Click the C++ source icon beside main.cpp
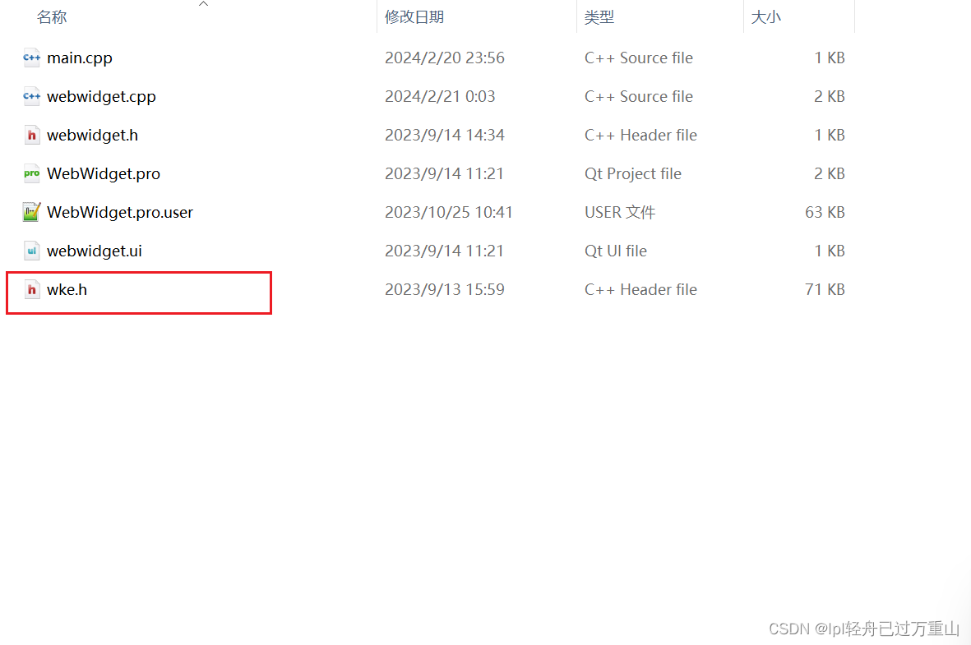Viewport: 971px width, 645px height. pyautogui.click(x=31, y=58)
